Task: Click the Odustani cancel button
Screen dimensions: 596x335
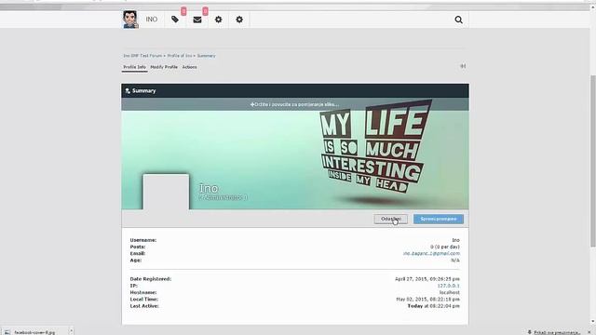Action: click(391, 219)
